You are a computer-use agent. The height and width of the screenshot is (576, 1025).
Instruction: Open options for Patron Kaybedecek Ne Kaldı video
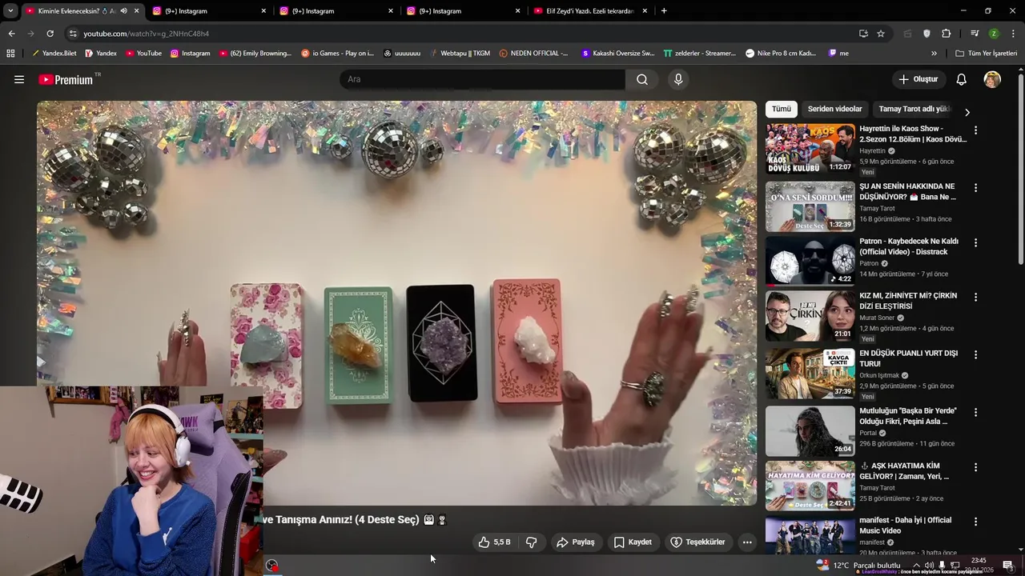tap(975, 242)
